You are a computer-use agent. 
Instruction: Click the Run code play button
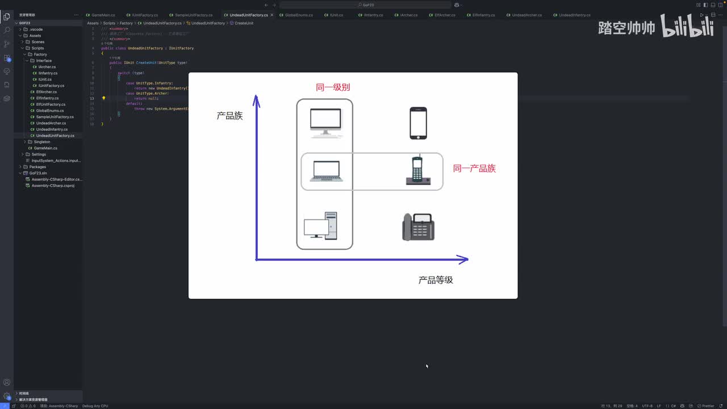click(702, 15)
